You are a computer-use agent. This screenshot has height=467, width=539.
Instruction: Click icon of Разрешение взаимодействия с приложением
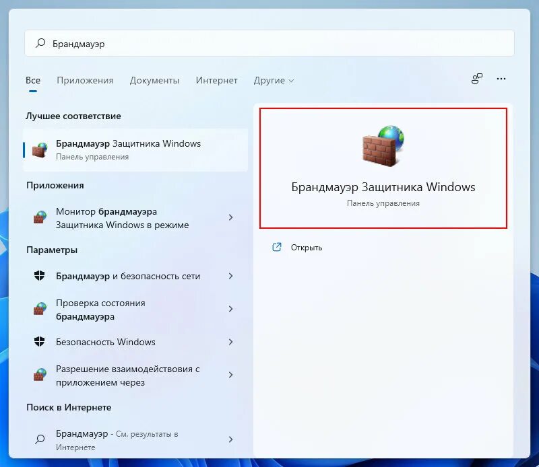click(40, 375)
